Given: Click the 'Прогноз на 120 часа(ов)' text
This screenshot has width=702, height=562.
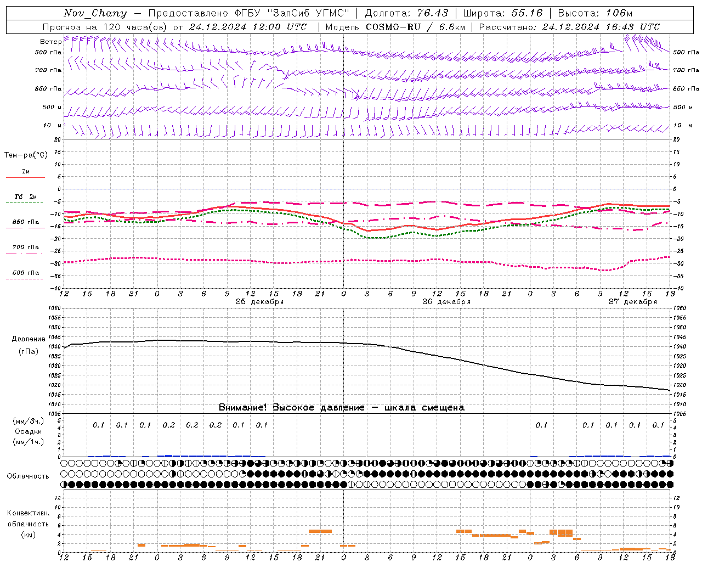Looking at the screenshot, I should pos(106,27).
